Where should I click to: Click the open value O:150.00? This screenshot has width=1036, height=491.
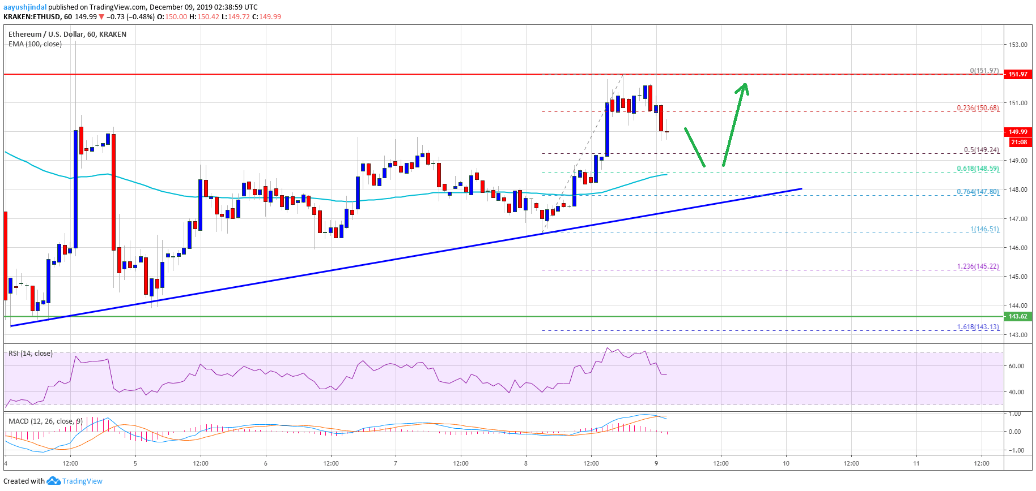[172, 16]
